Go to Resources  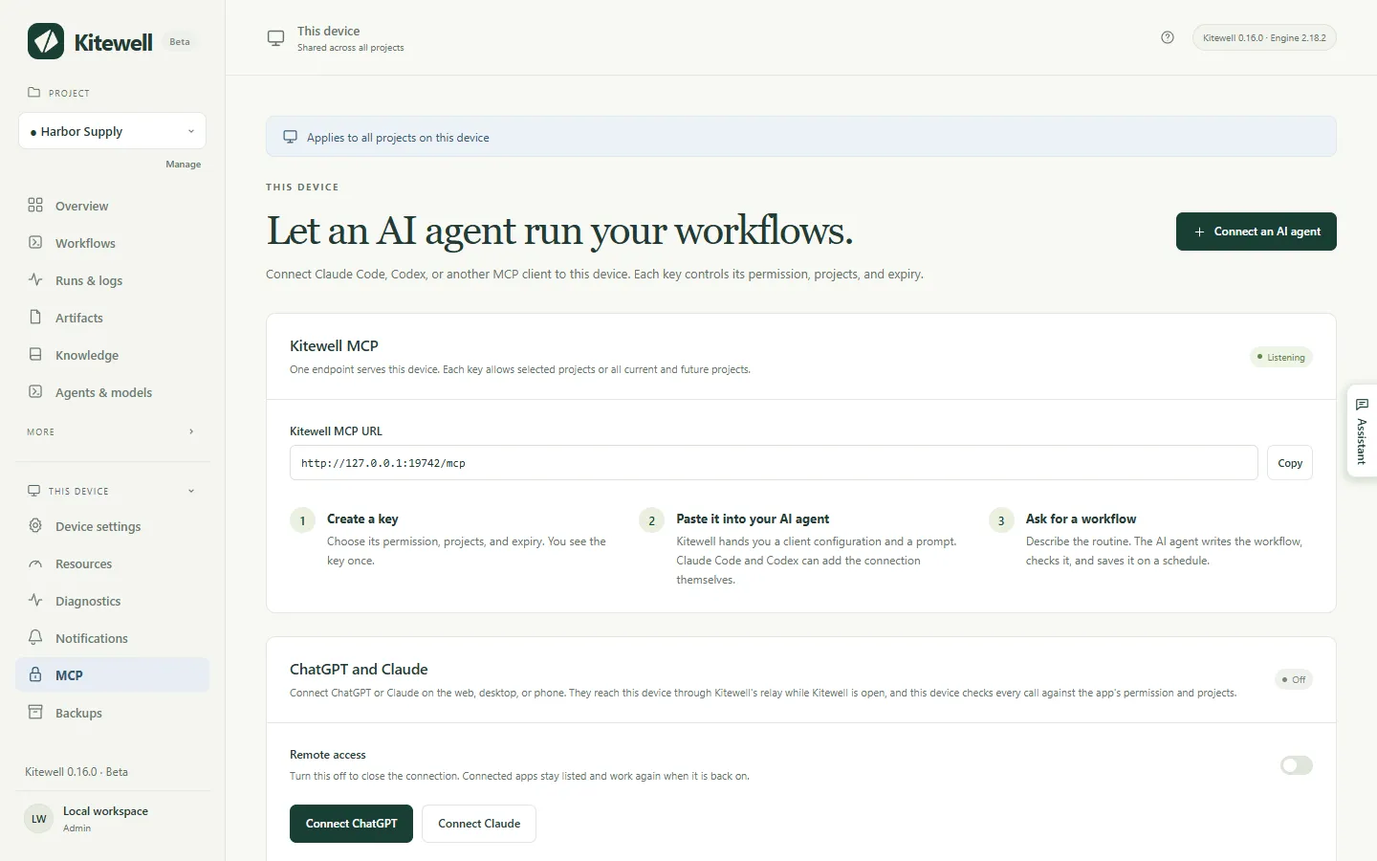112,563
